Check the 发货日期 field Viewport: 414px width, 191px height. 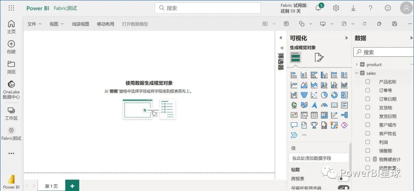point(368,116)
